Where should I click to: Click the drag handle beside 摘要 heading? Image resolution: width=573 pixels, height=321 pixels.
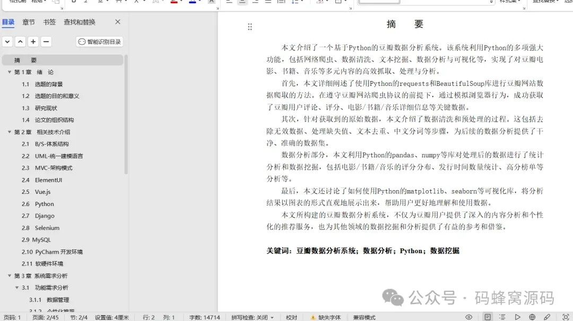coord(250,26)
